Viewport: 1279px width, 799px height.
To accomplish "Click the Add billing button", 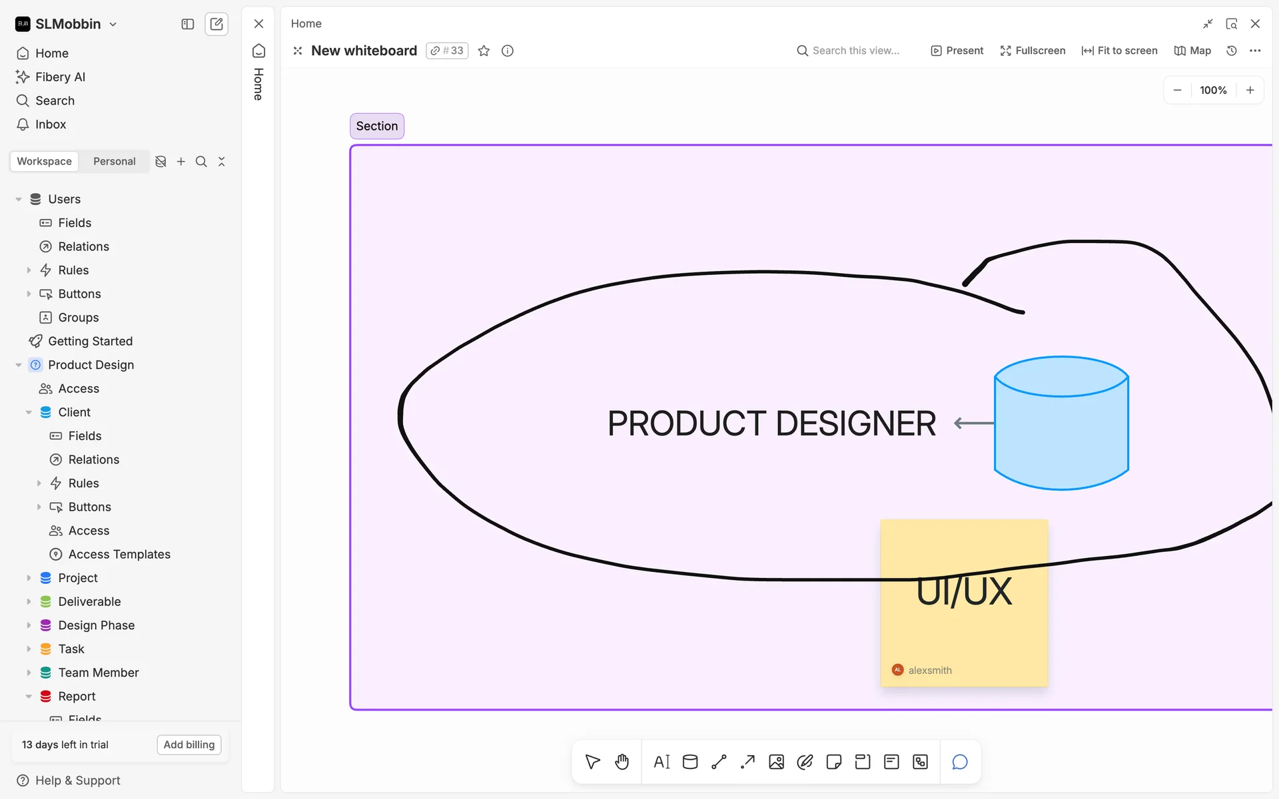I will pos(189,744).
